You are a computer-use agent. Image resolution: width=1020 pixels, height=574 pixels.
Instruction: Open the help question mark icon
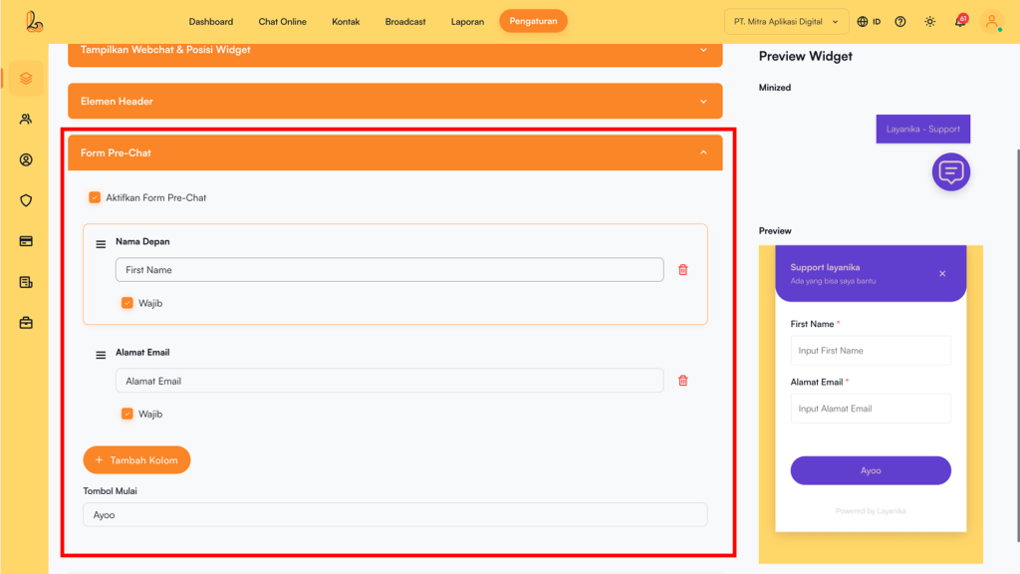click(900, 21)
